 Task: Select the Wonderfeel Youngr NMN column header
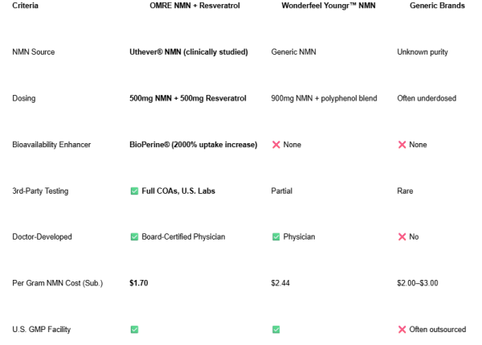click(x=329, y=6)
